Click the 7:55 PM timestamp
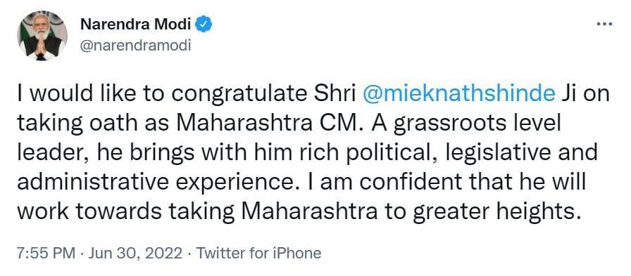This screenshot has width=631, height=276. point(46,254)
